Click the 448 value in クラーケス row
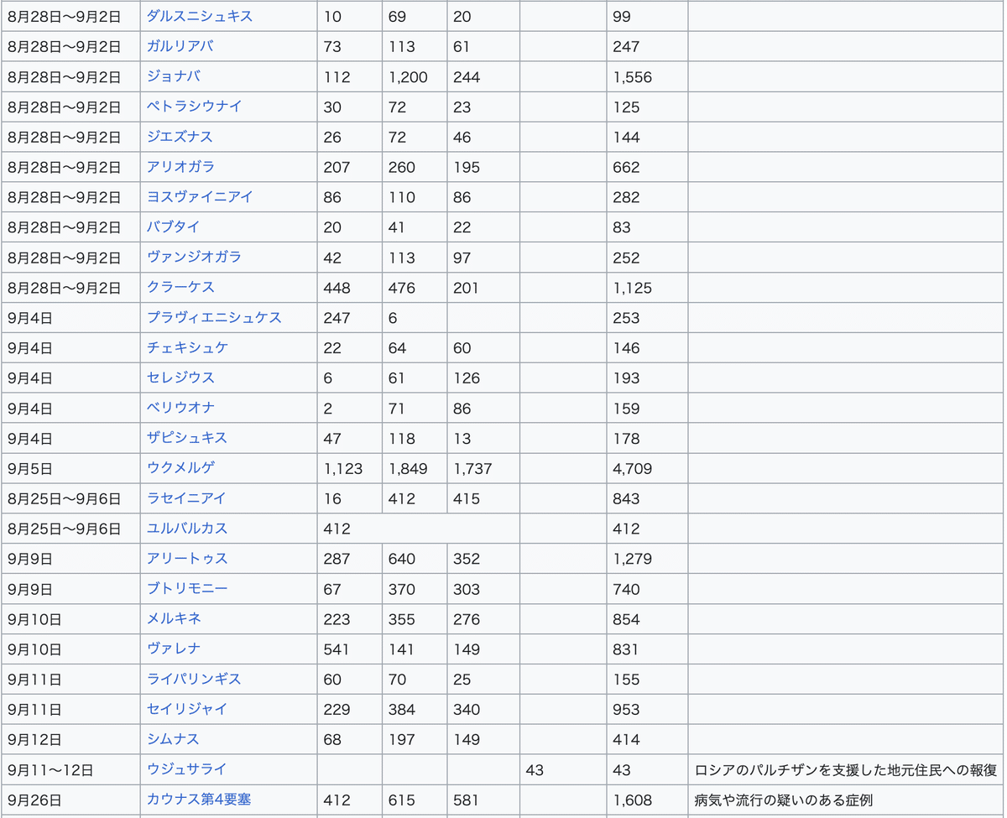Viewport: 1007px width, 818px height. [337, 289]
